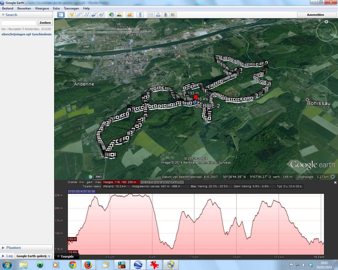Open the Toevoegen menu
This screenshot has height=270, width=338.
[72, 8]
